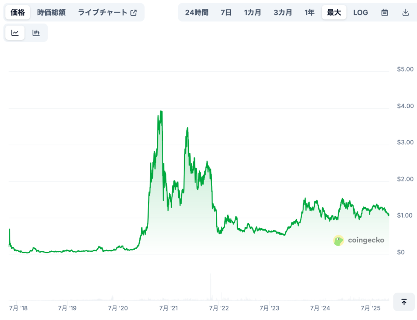Screen dimensions: 417x320
Task: Select the line chart view icon
Action: pyautogui.click(x=15, y=33)
